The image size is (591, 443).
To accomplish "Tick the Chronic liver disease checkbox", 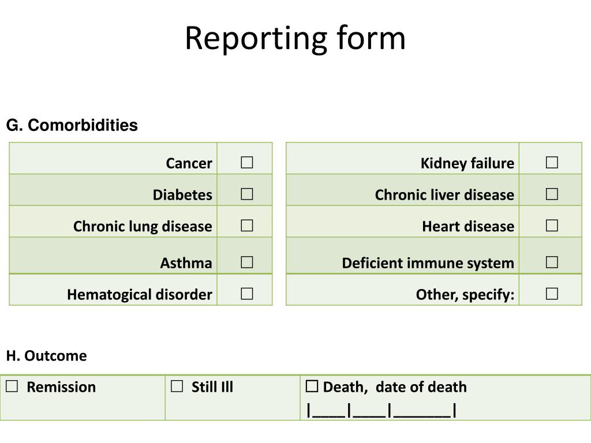I will click(552, 194).
